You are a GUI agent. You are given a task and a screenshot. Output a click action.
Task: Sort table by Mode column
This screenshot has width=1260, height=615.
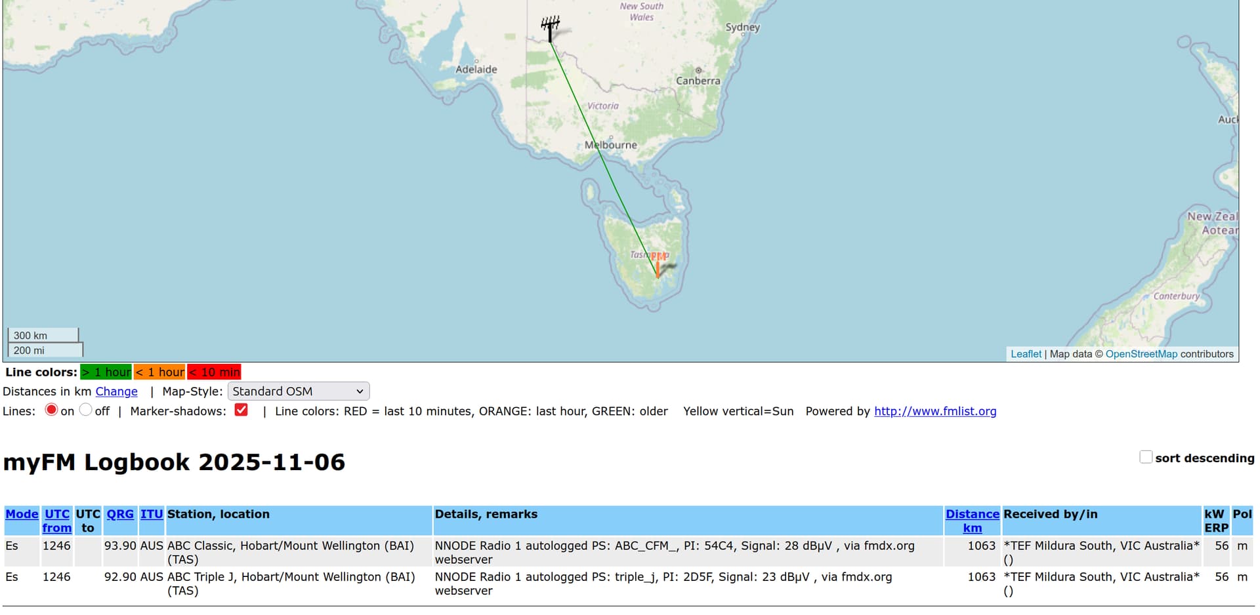pos(22,514)
